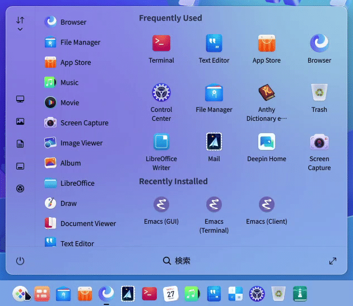Launch Emacs (Client)
Image resolution: width=353 pixels, height=306 pixels.
pyautogui.click(x=267, y=210)
